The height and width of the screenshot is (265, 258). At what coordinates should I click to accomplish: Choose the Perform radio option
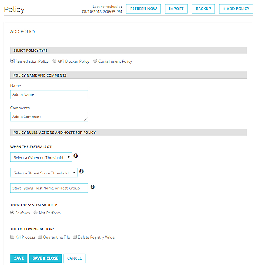[12, 213]
